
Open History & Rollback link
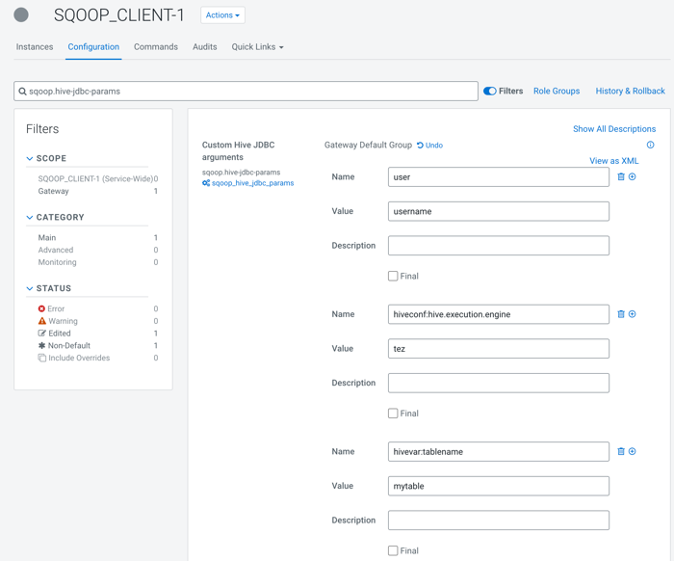[x=630, y=91]
